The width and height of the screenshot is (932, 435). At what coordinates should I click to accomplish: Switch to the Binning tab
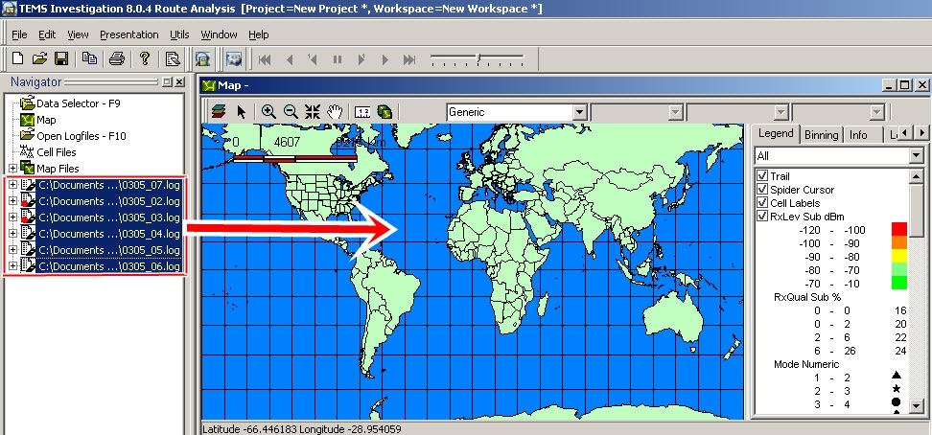click(822, 135)
